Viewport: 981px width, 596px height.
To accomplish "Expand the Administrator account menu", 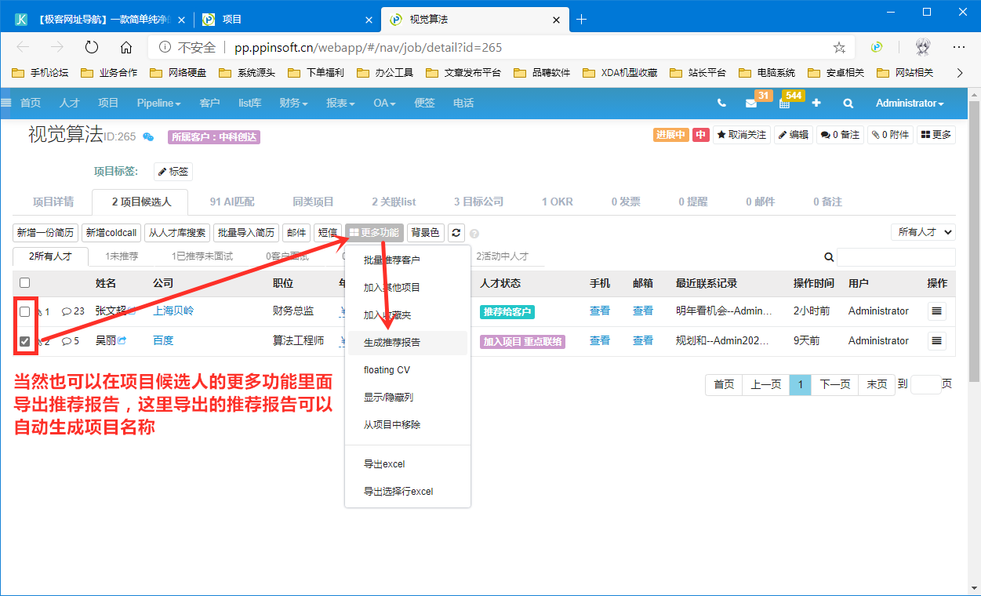I will 909,103.
